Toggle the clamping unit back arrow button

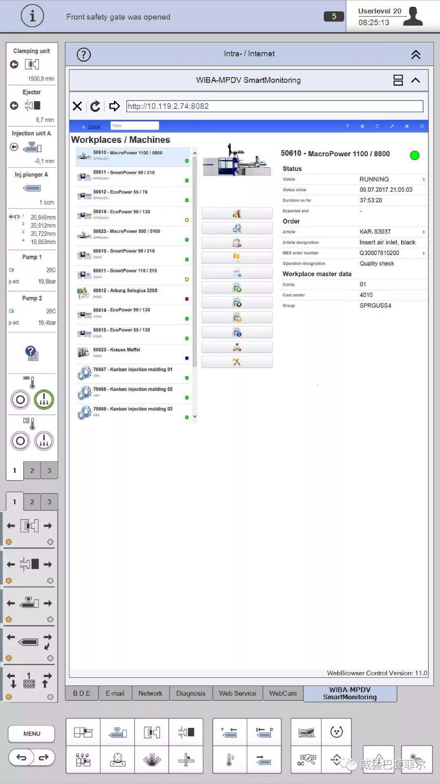point(14,64)
